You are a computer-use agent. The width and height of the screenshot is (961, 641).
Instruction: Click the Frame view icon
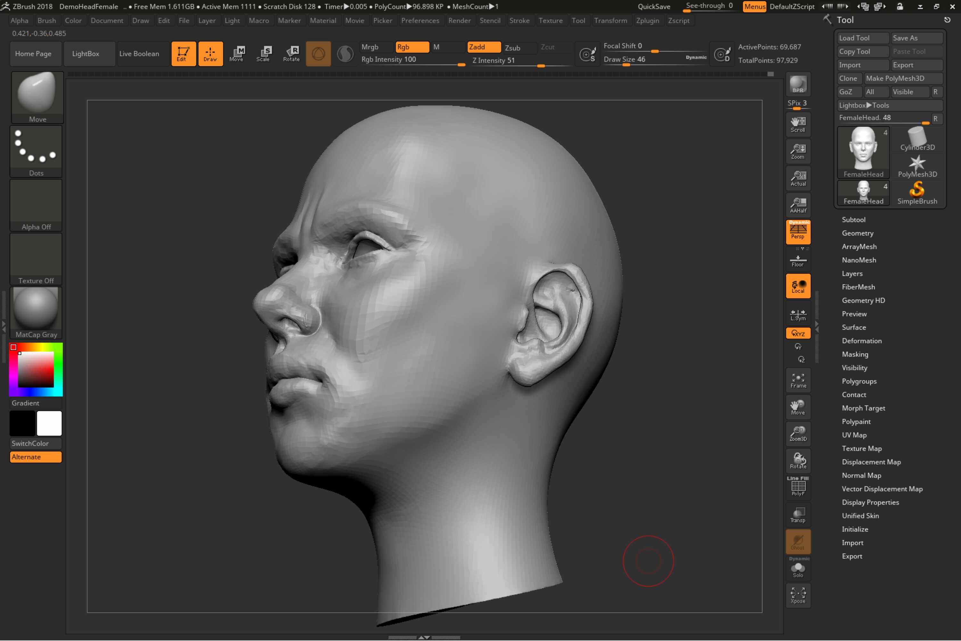tap(798, 381)
